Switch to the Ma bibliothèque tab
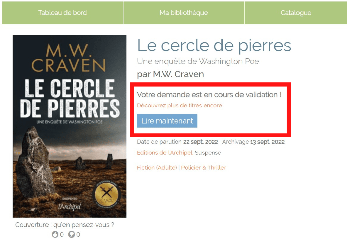 coord(184,13)
